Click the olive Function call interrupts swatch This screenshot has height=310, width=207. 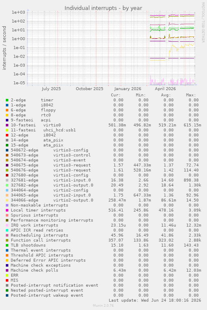click(x=7, y=240)
